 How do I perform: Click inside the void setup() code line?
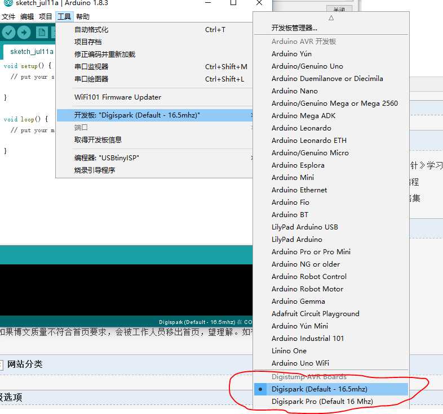tap(28, 66)
